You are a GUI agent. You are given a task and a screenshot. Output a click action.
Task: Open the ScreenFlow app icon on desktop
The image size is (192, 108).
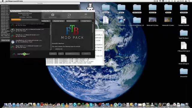click(x=121, y=19)
